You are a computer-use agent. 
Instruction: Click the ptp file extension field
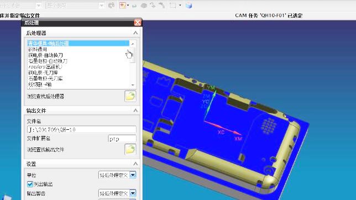[x=122, y=139]
